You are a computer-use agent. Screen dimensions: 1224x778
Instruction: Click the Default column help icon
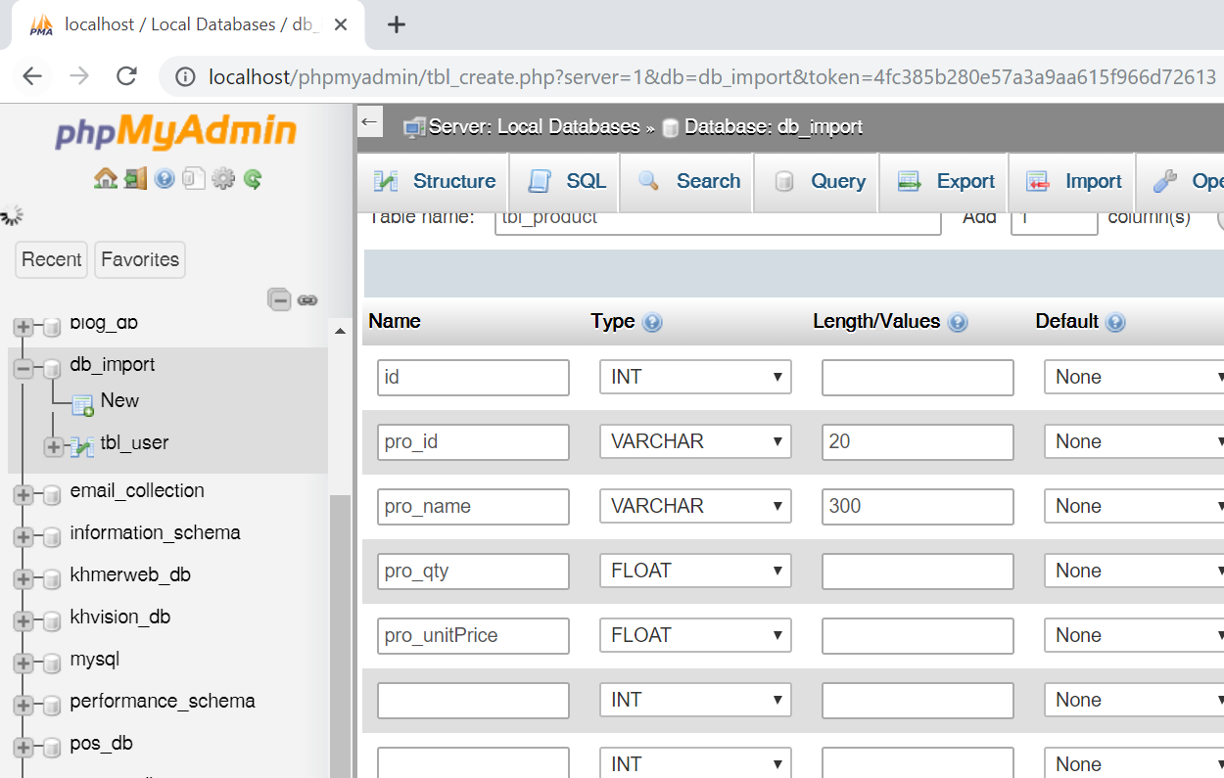pos(1115,322)
